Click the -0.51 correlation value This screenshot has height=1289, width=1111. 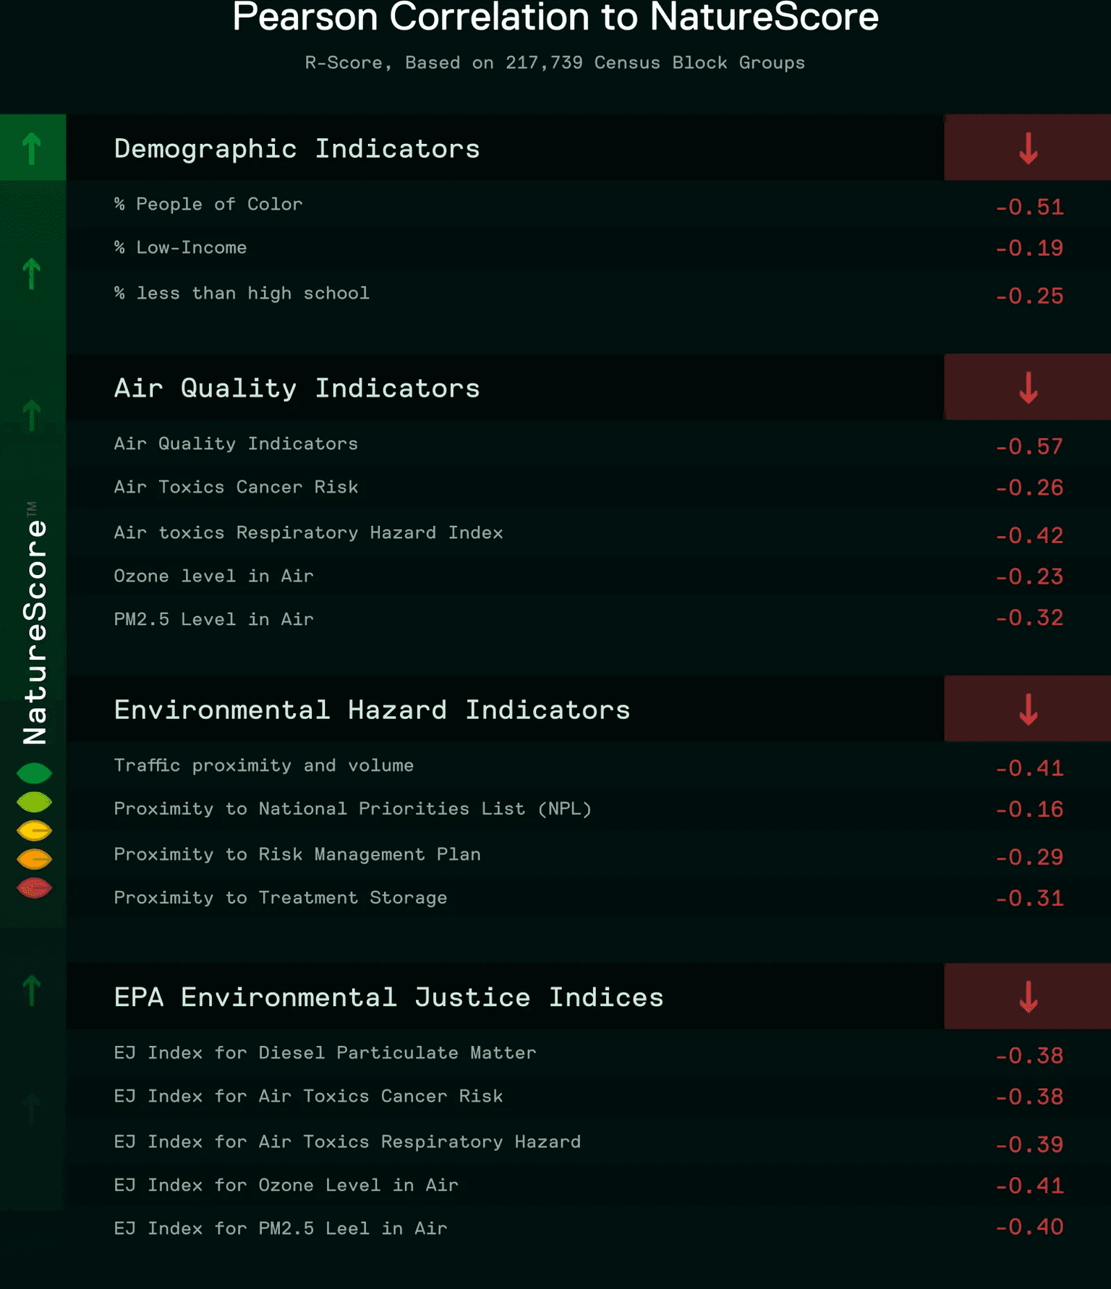click(1029, 208)
